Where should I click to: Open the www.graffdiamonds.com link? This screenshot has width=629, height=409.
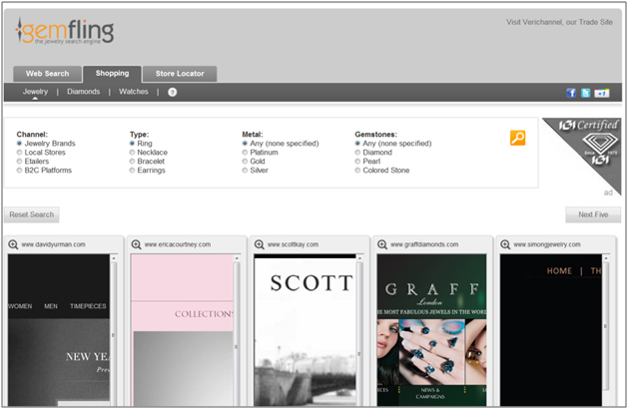(x=424, y=244)
